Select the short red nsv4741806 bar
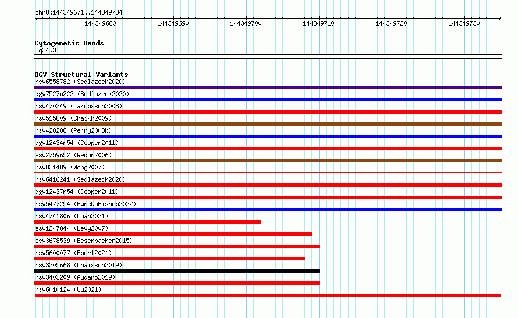 [148, 222]
